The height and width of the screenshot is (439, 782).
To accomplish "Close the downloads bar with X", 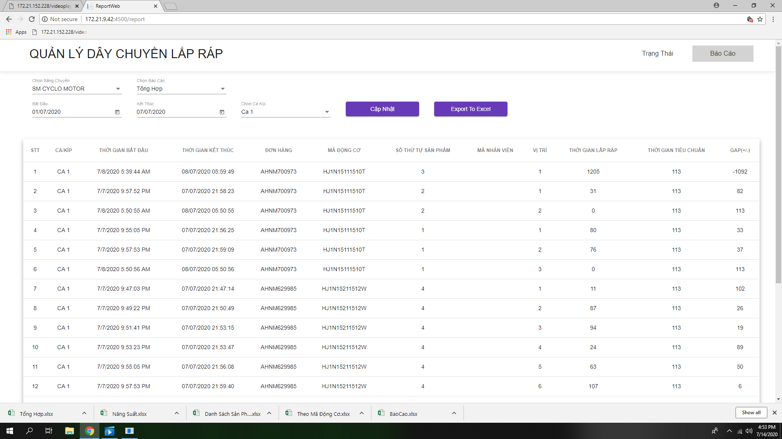I will [x=775, y=413].
